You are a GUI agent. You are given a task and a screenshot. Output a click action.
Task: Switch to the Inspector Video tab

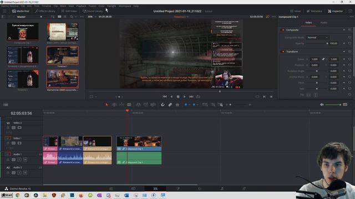(x=308, y=23)
